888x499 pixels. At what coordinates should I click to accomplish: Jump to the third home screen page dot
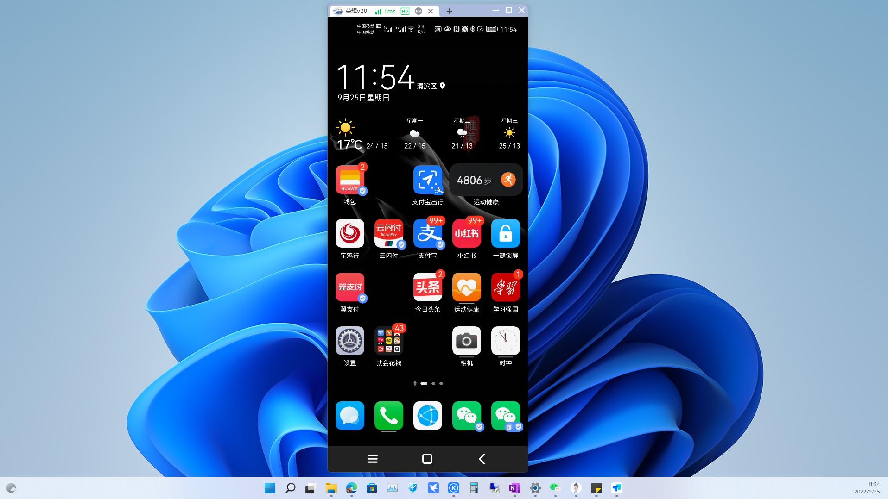point(433,383)
